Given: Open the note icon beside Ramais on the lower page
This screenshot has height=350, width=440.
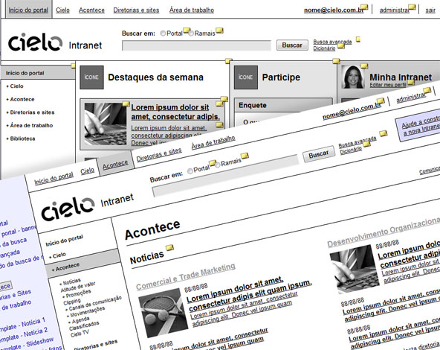Looking at the screenshot, I should (245, 156).
